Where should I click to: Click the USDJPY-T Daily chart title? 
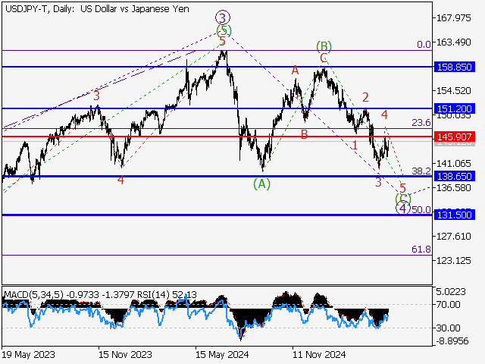95,7
